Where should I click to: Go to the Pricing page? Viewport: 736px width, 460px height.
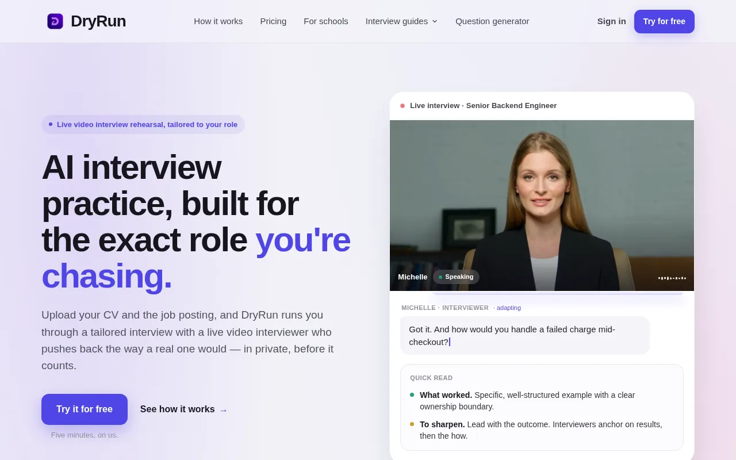(x=273, y=21)
